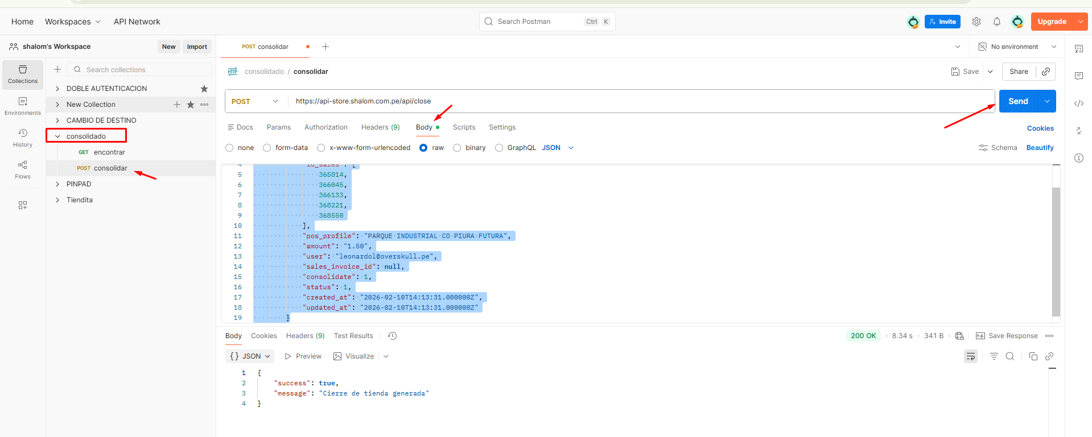Image resolution: width=1092 pixels, height=437 pixels.
Task: Open the Test Results response tab
Action: (x=353, y=336)
